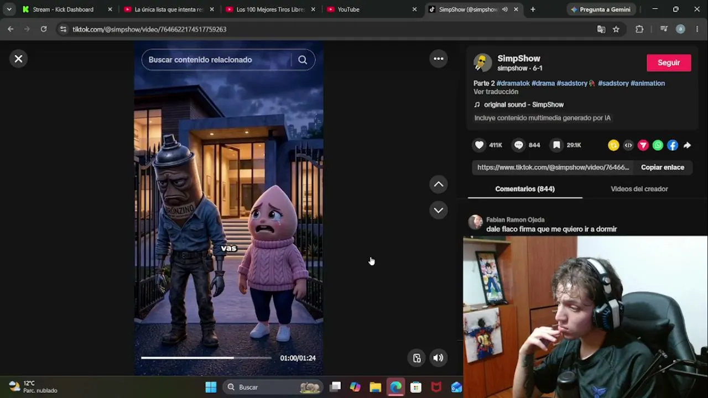
Task: Switch to the 'Videos del creador' tab
Action: 639,189
